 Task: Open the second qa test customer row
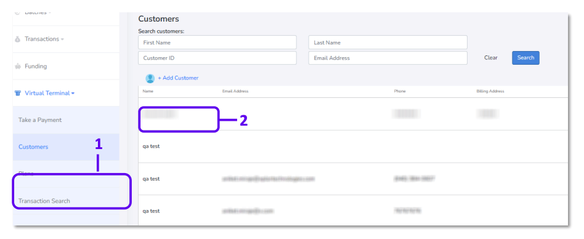[x=353, y=179]
